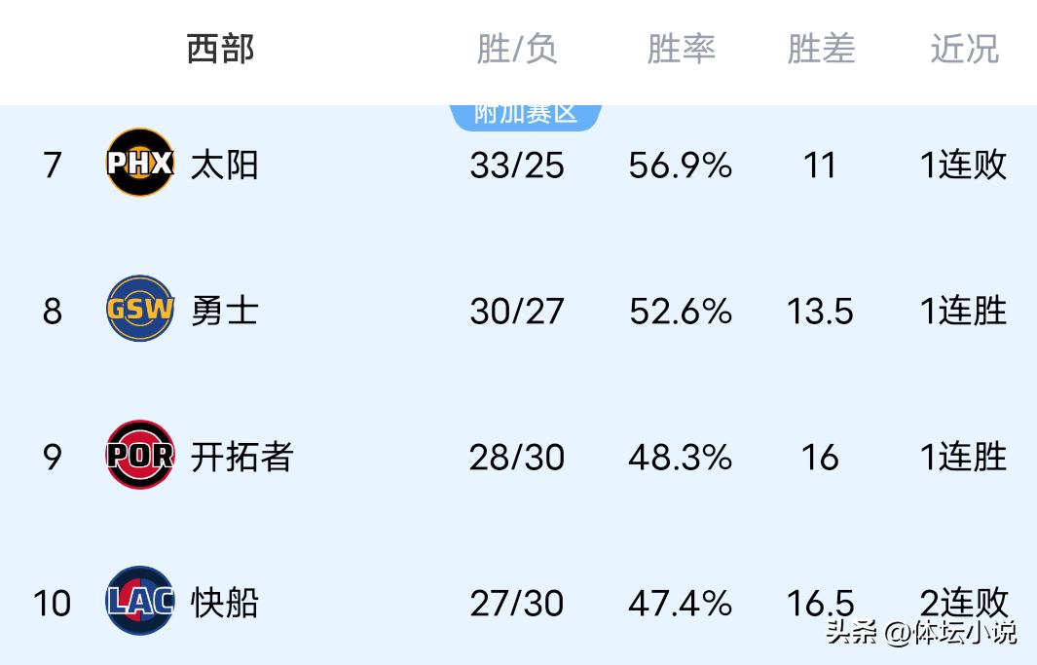Viewport: 1037px width, 665px height.
Task: Sort by 胜差 column header
Action: 821,49
